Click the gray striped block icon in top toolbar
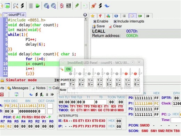Image resolution: width=181 pixels, height=136 pixels. 31,6
